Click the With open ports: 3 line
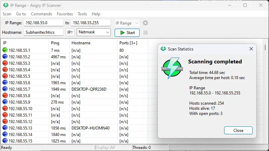This screenshot has height=151, width=269. (206, 114)
